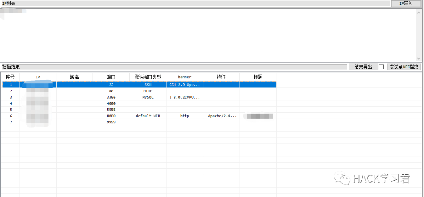Click the HTTP port type cell
Viewport: 424px width, 197px height.
148,91
